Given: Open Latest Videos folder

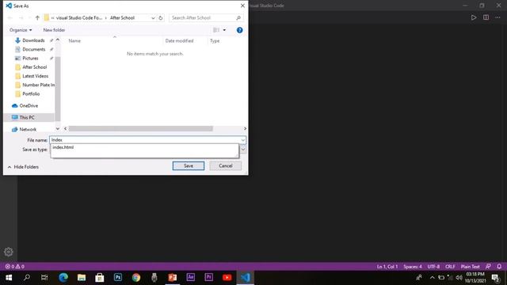Looking at the screenshot, I should (x=35, y=76).
